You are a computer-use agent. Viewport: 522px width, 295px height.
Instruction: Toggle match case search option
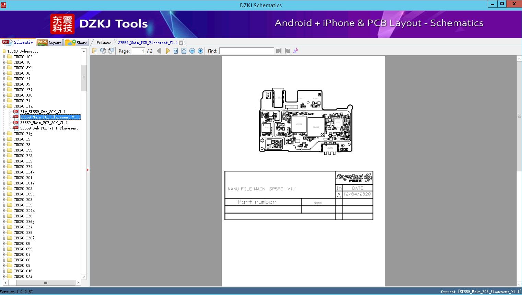(295, 51)
